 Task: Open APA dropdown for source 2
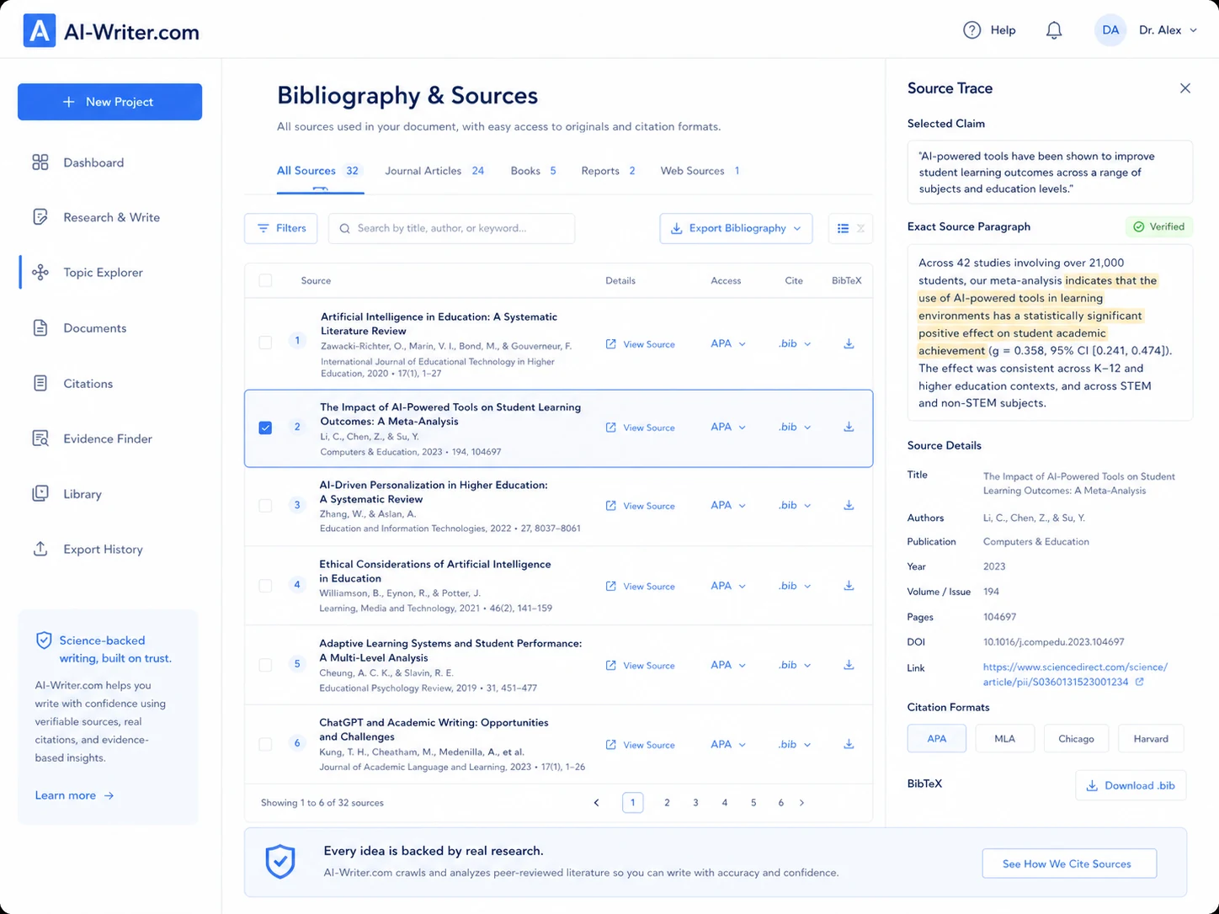(728, 427)
